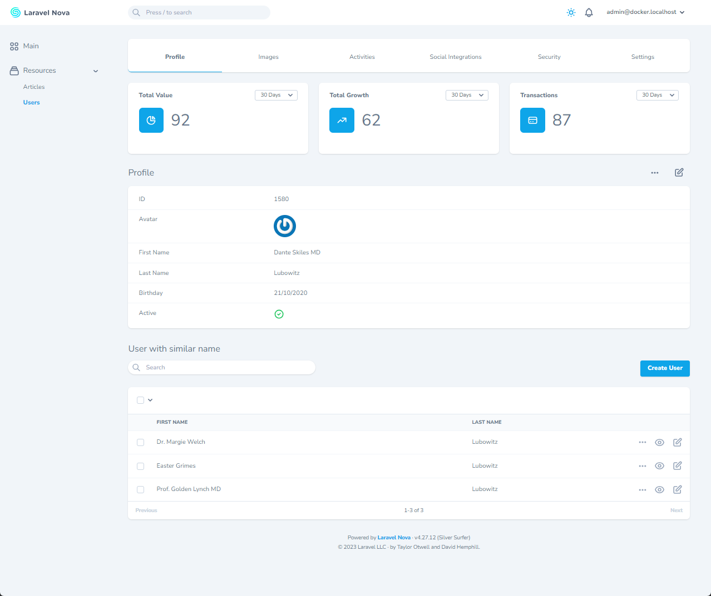Collapse the Resources sidebar section
Viewport: 711px width, 596px height.
click(95, 71)
